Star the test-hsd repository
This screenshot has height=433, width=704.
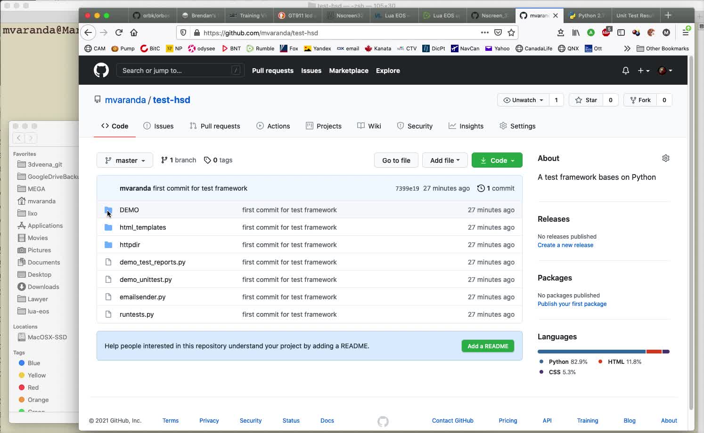pyautogui.click(x=586, y=100)
